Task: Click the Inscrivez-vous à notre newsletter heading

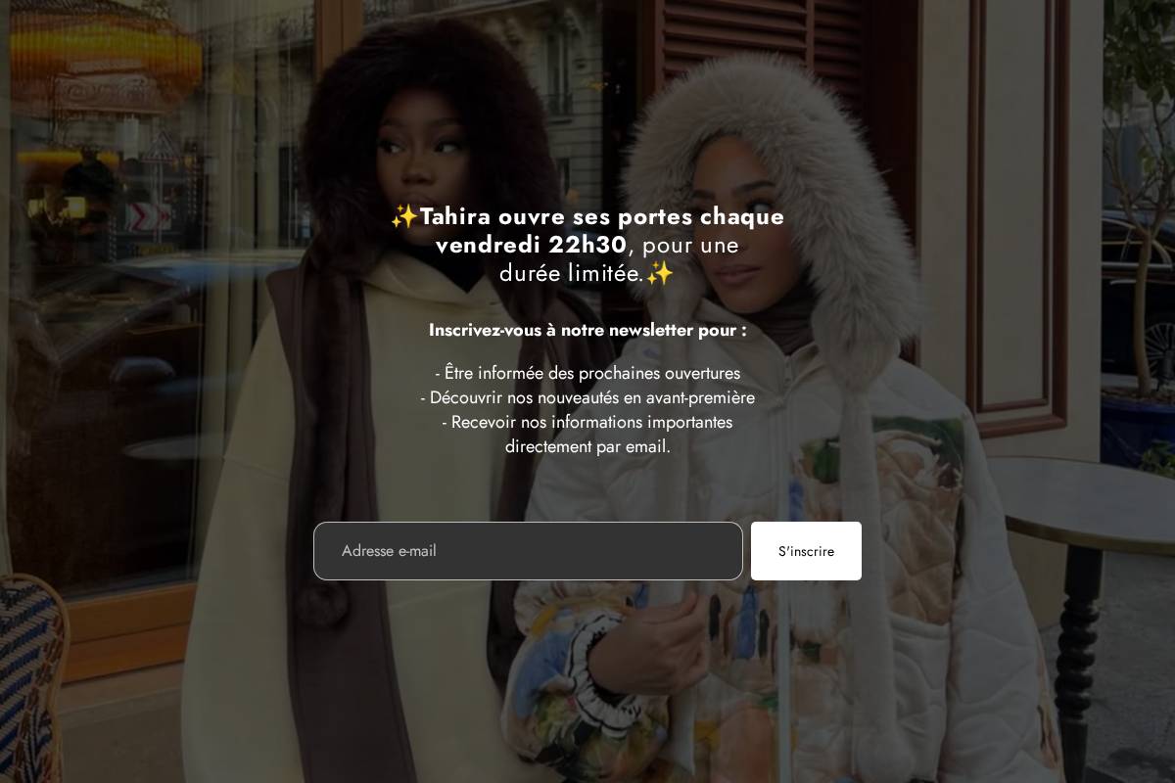Action: click(587, 330)
